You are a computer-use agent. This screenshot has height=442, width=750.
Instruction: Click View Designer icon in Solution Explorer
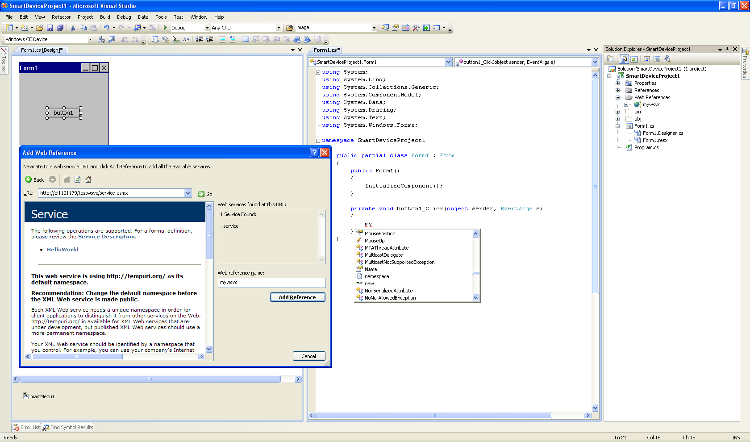pos(657,59)
